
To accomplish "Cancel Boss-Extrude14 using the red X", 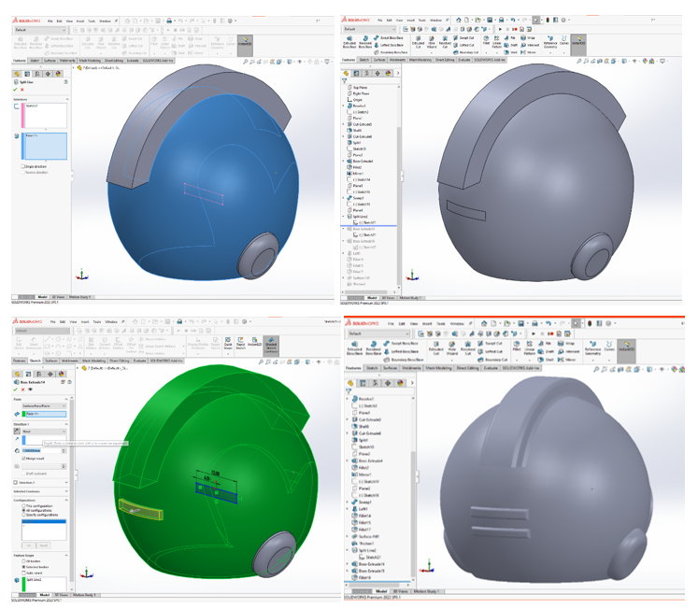I will 23,389.
